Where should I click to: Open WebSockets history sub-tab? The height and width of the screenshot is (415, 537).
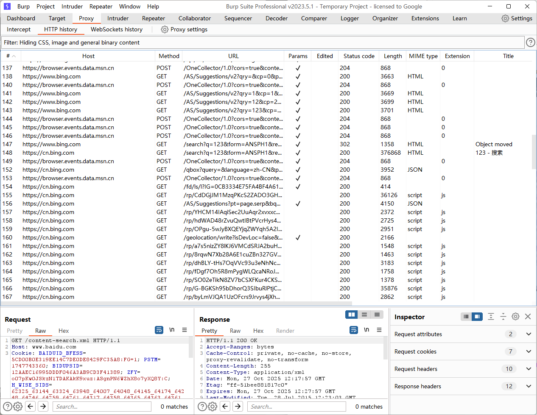pos(117,29)
